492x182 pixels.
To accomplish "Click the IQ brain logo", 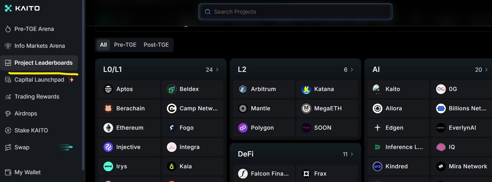I will [x=441, y=147].
